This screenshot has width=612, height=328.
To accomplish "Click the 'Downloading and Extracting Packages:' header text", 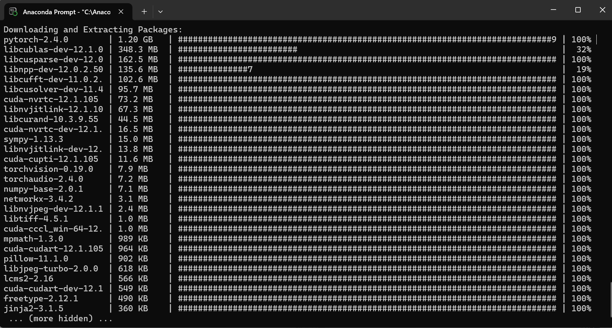I will point(93,30).
